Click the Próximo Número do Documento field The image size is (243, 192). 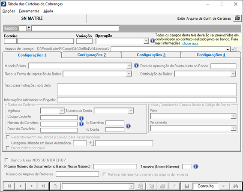[115, 167]
